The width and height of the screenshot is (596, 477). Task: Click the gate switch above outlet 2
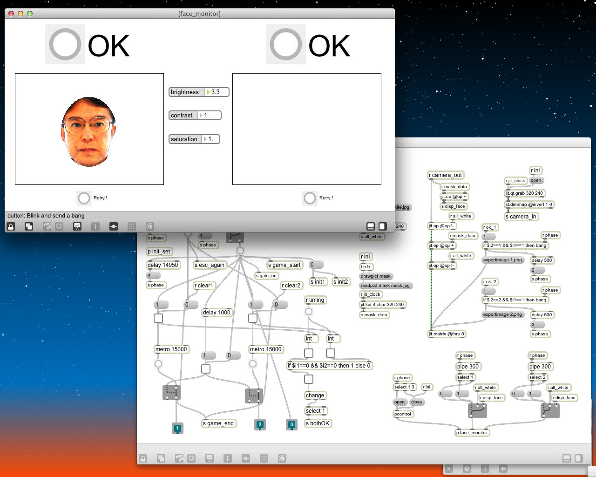coord(254,396)
